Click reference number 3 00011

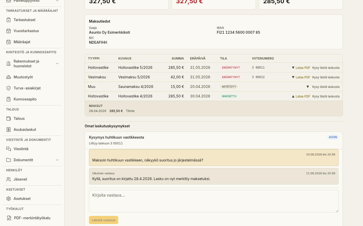[258, 68]
